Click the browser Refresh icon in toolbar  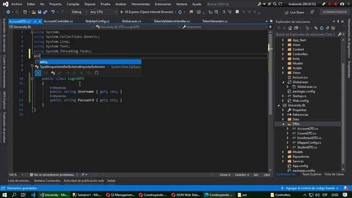pos(180,12)
